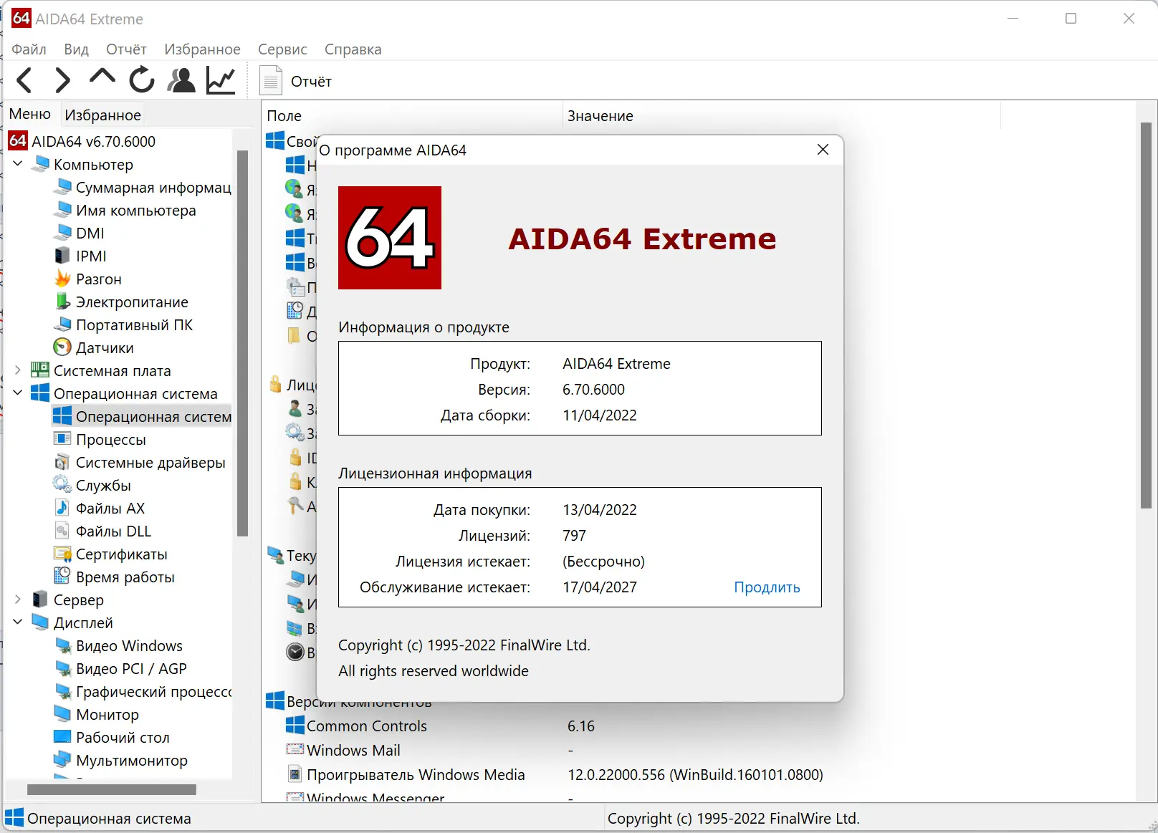The image size is (1158, 833).
Task: Click the Видео PCI / AGP item icon
Action: pos(63,668)
